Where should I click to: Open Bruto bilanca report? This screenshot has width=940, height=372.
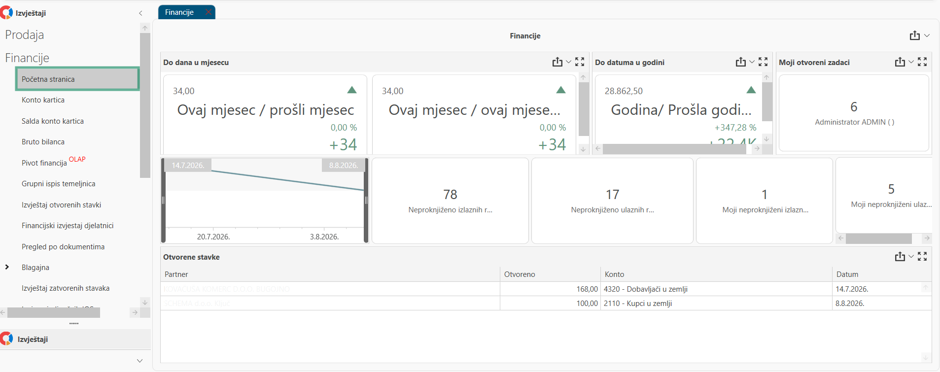[x=43, y=142]
